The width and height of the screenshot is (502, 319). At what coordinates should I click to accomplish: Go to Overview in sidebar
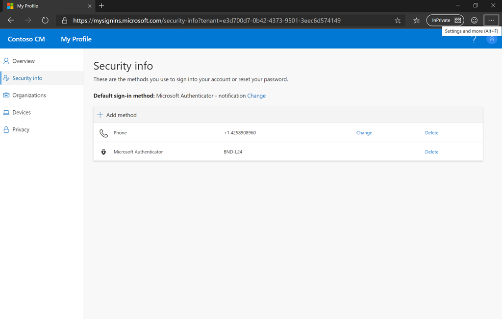[24, 61]
